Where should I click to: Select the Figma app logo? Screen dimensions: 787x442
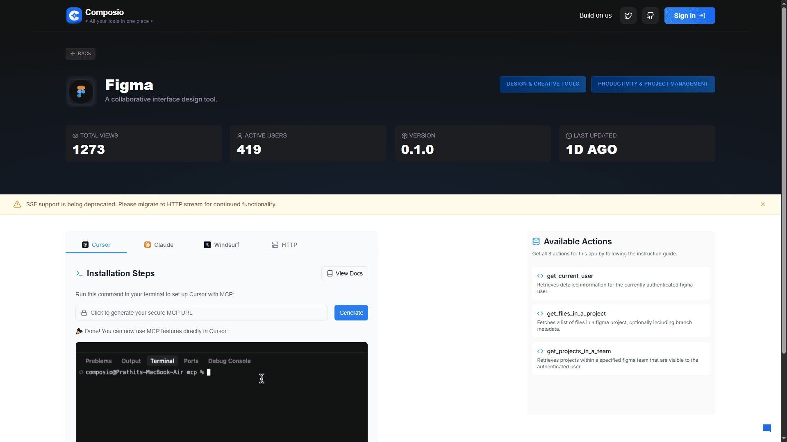pos(80,91)
